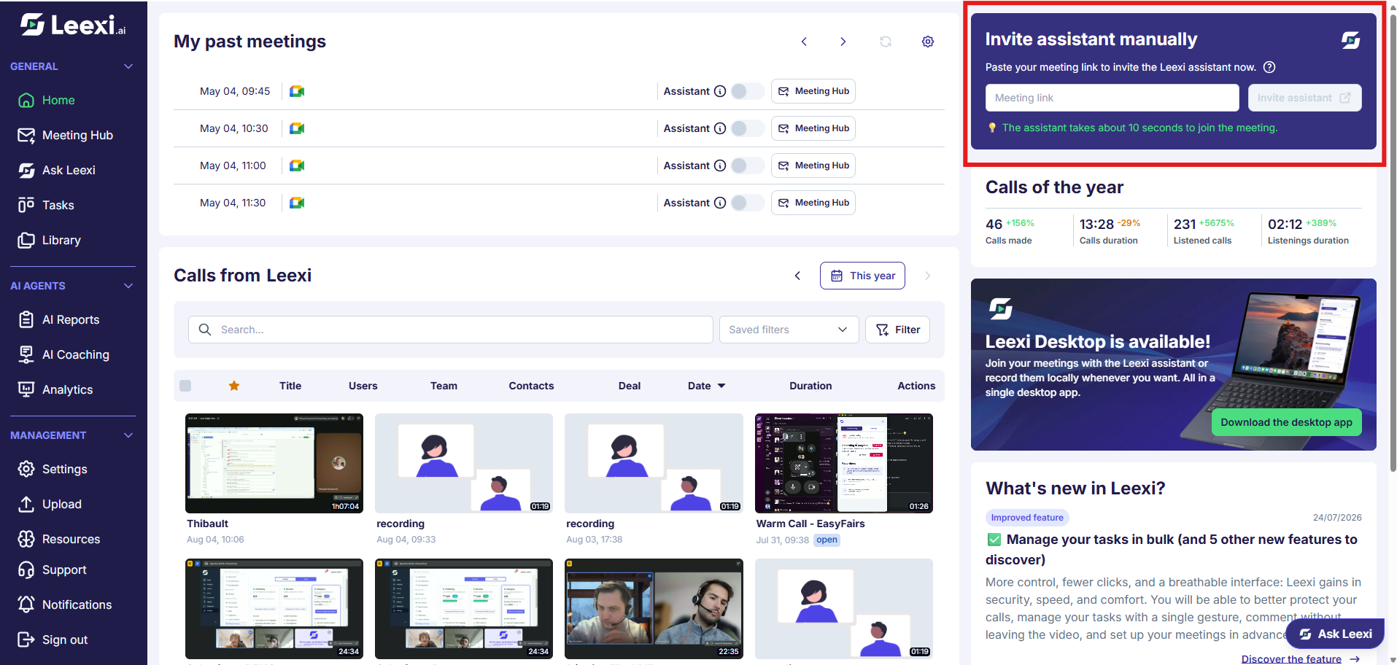Check the select-all calls checkbox
Image resolution: width=1397 pixels, height=665 pixels.
tap(185, 386)
